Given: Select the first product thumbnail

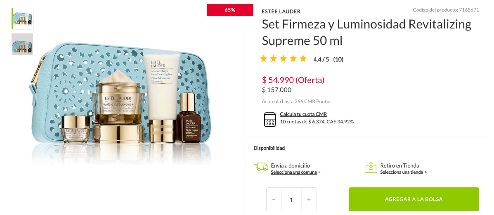Looking at the screenshot, I should click(x=23, y=19).
